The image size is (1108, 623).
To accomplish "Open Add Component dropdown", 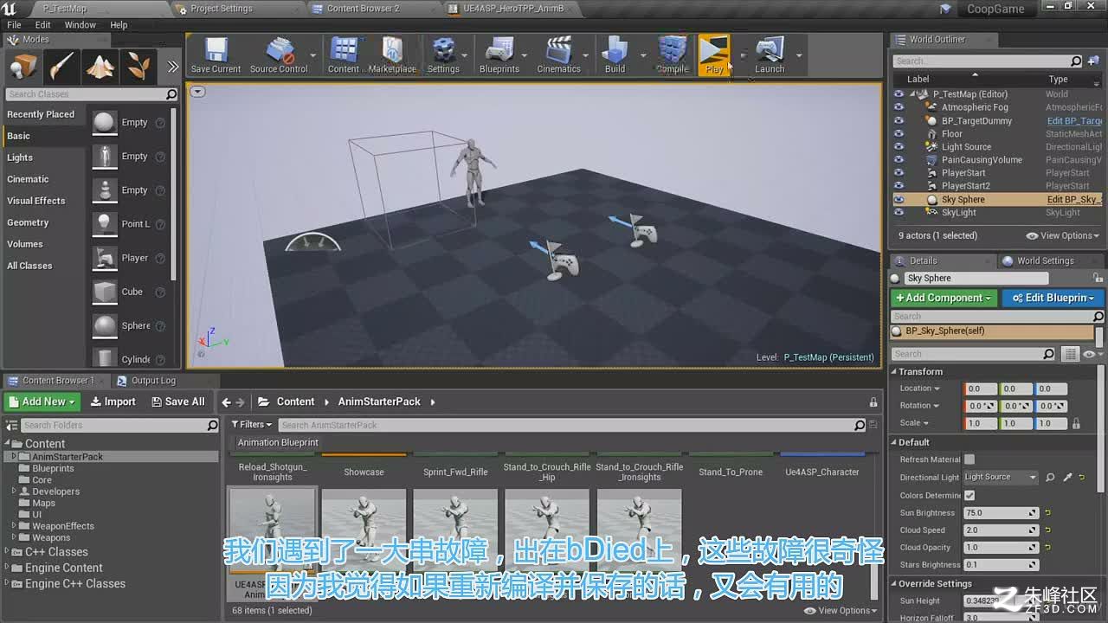I will click(944, 298).
